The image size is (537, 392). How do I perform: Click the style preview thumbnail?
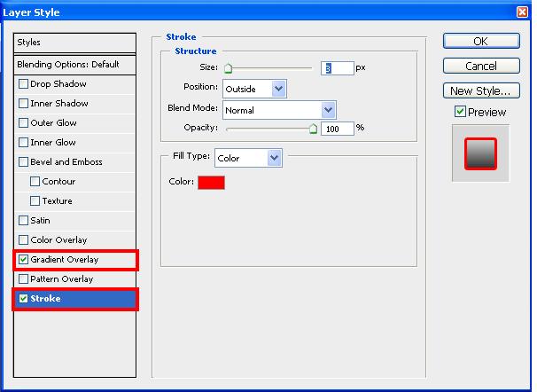coord(480,153)
